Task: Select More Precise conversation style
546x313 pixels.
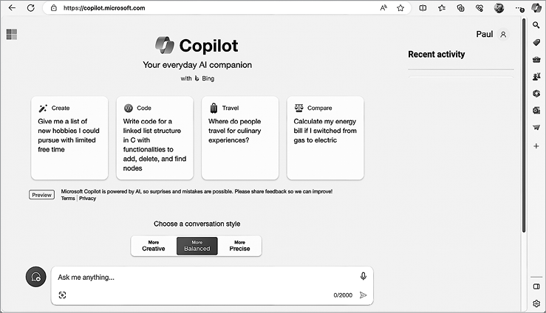Action: [239, 246]
